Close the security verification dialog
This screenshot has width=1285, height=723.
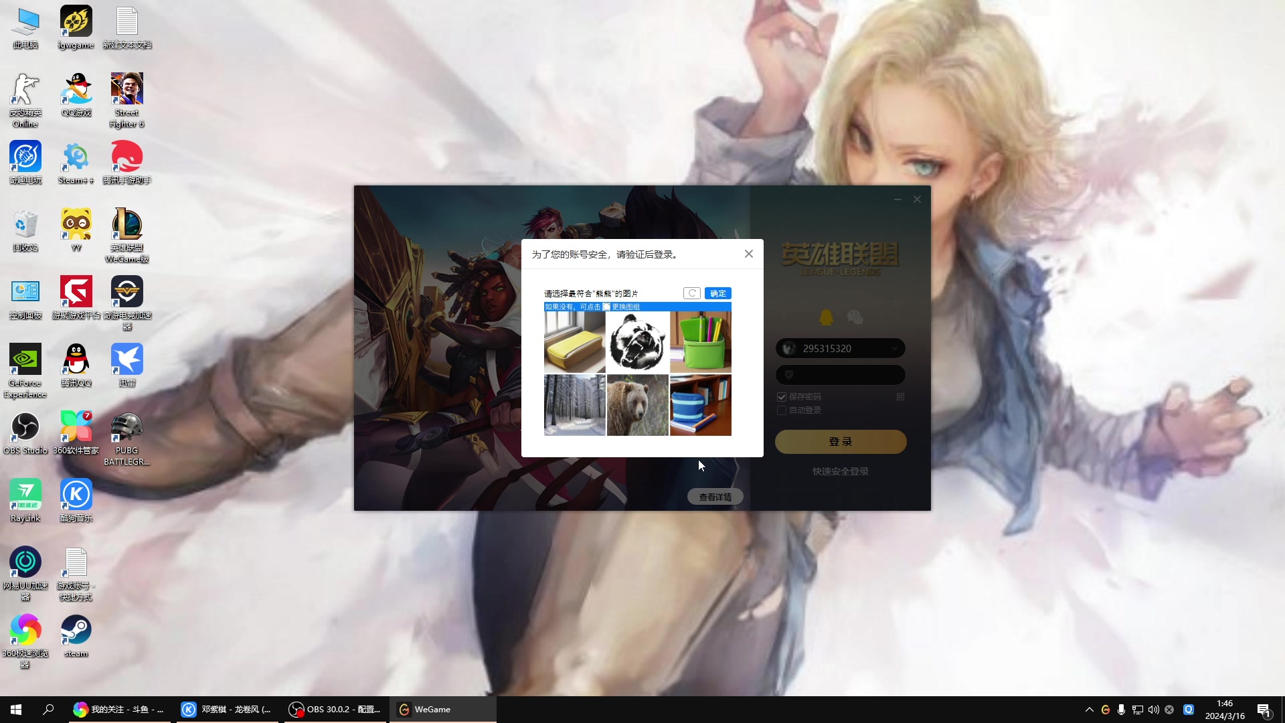(x=749, y=254)
